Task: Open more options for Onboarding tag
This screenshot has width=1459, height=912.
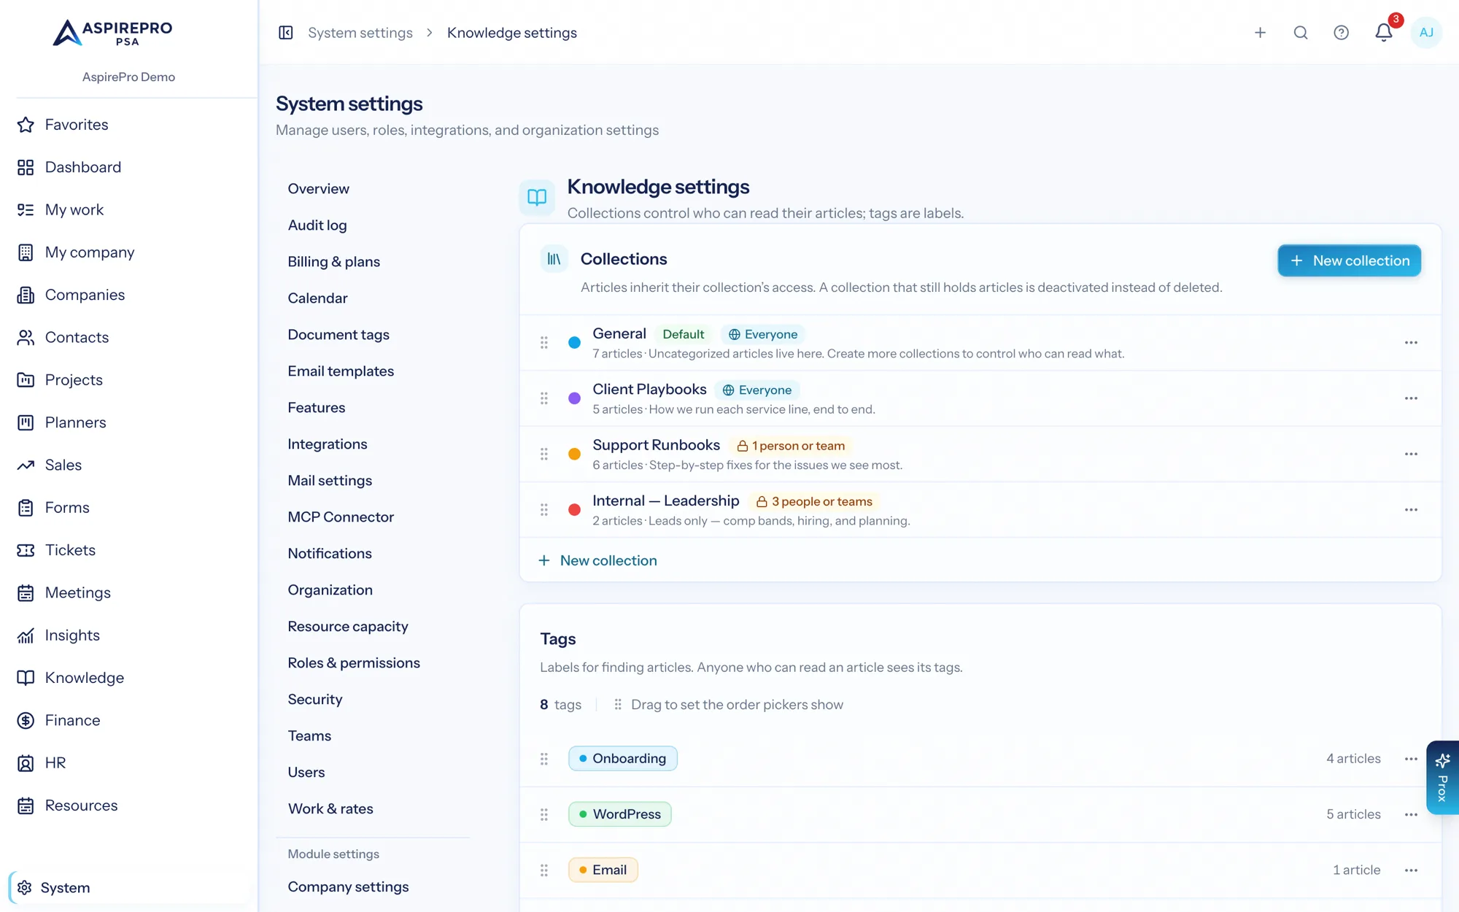Action: (x=1411, y=759)
